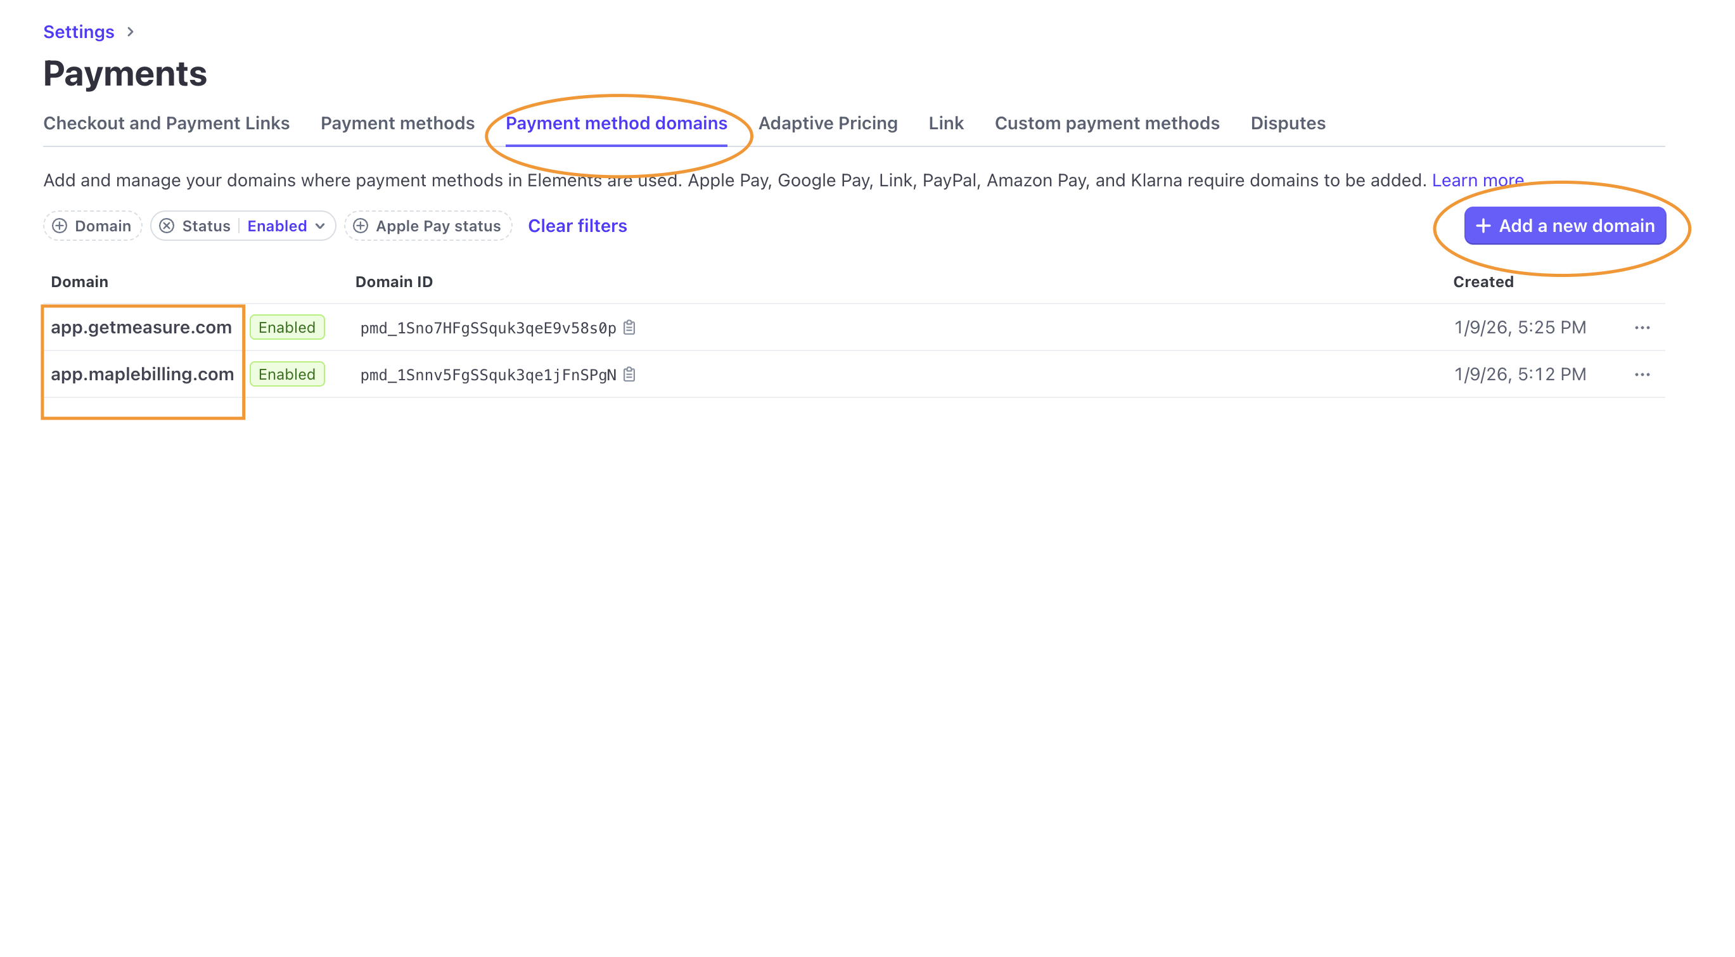Copy domain ID for app.maplebilling.com
The image size is (1735, 957).
629,375
